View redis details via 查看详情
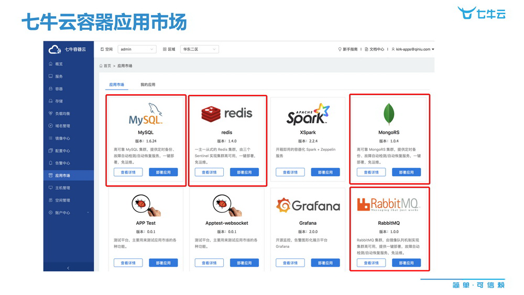524x295 pixels. 209,172
